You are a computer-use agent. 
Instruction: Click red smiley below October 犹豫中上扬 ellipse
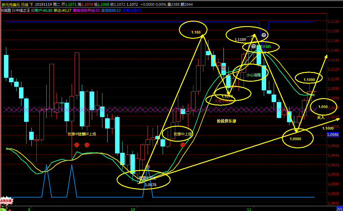pos(183,145)
